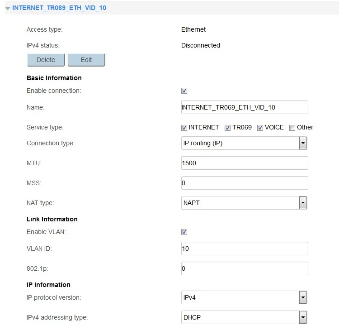Screen dimensions: 339x330
Task: Open the Connection type dropdown
Action: point(244,143)
